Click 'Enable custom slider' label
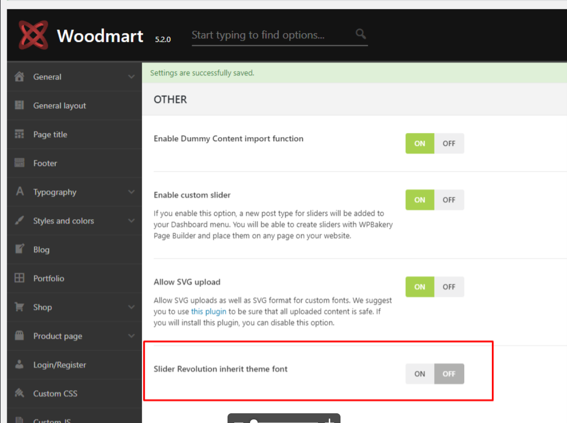The width and height of the screenshot is (567, 423). point(192,195)
